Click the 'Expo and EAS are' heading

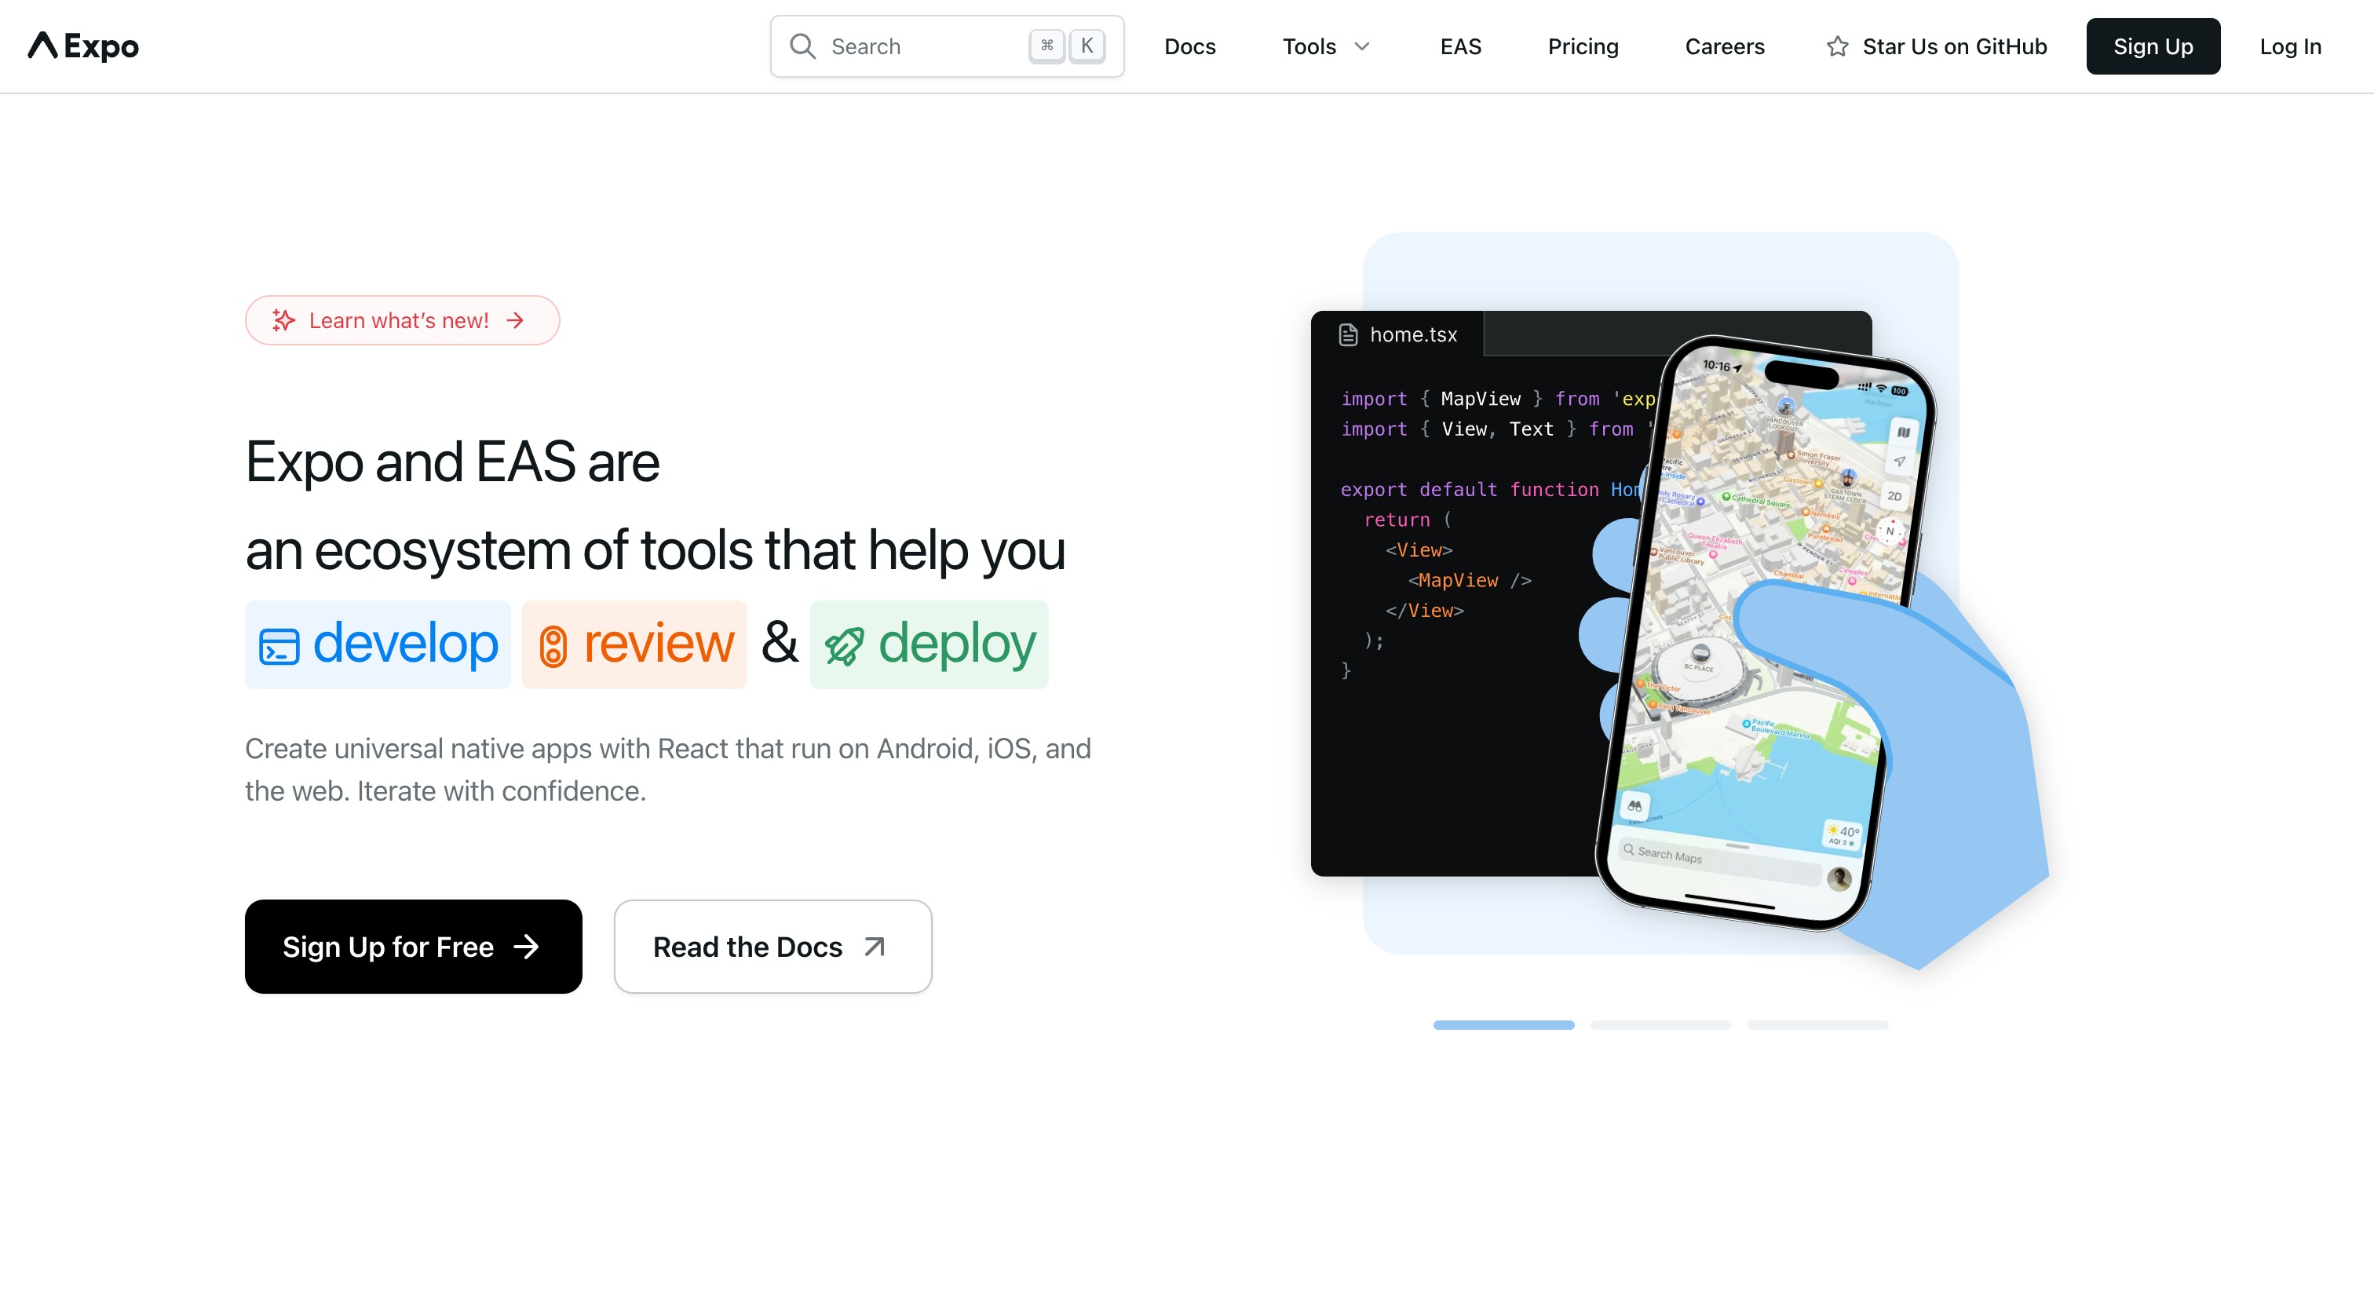point(452,462)
